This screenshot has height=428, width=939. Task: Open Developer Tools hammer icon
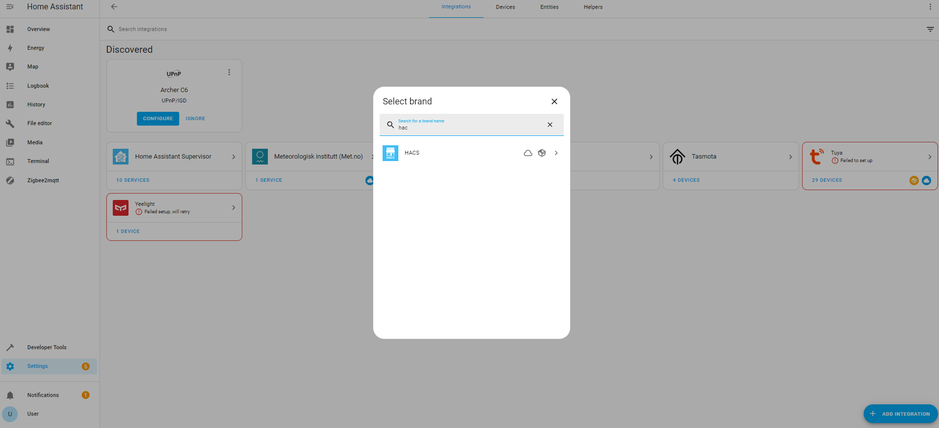pos(10,347)
